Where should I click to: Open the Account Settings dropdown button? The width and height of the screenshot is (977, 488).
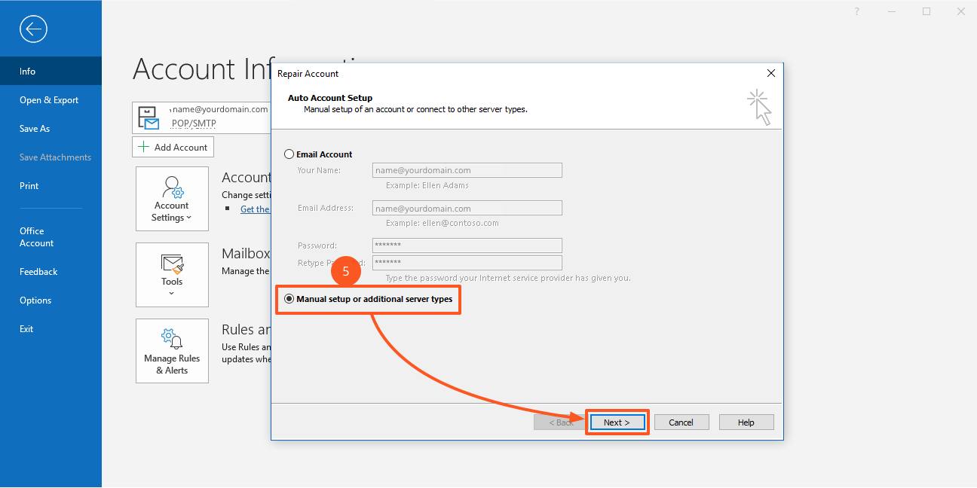coord(172,198)
